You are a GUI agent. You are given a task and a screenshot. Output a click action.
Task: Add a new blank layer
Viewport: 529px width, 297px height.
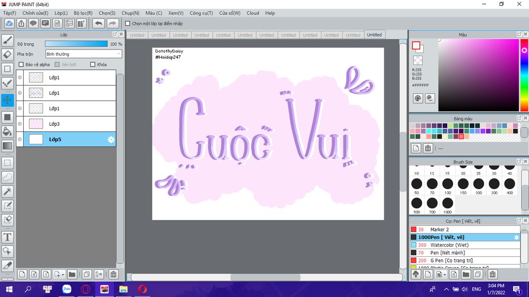22,274
